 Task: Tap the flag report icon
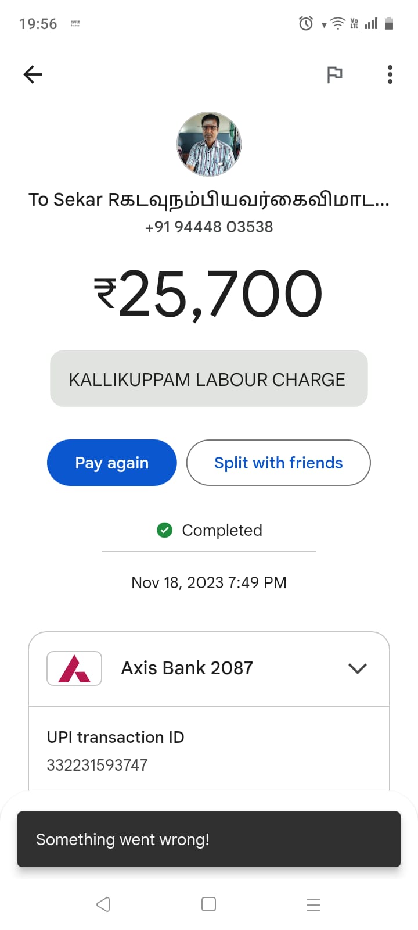click(x=335, y=74)
